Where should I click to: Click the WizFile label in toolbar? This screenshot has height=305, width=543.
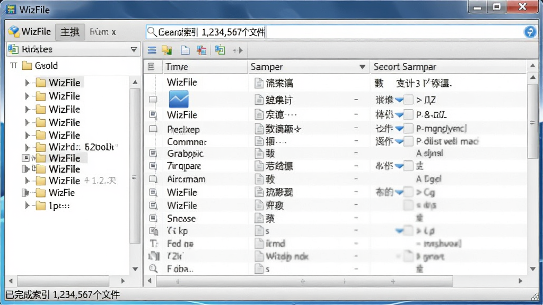(36, 31)
